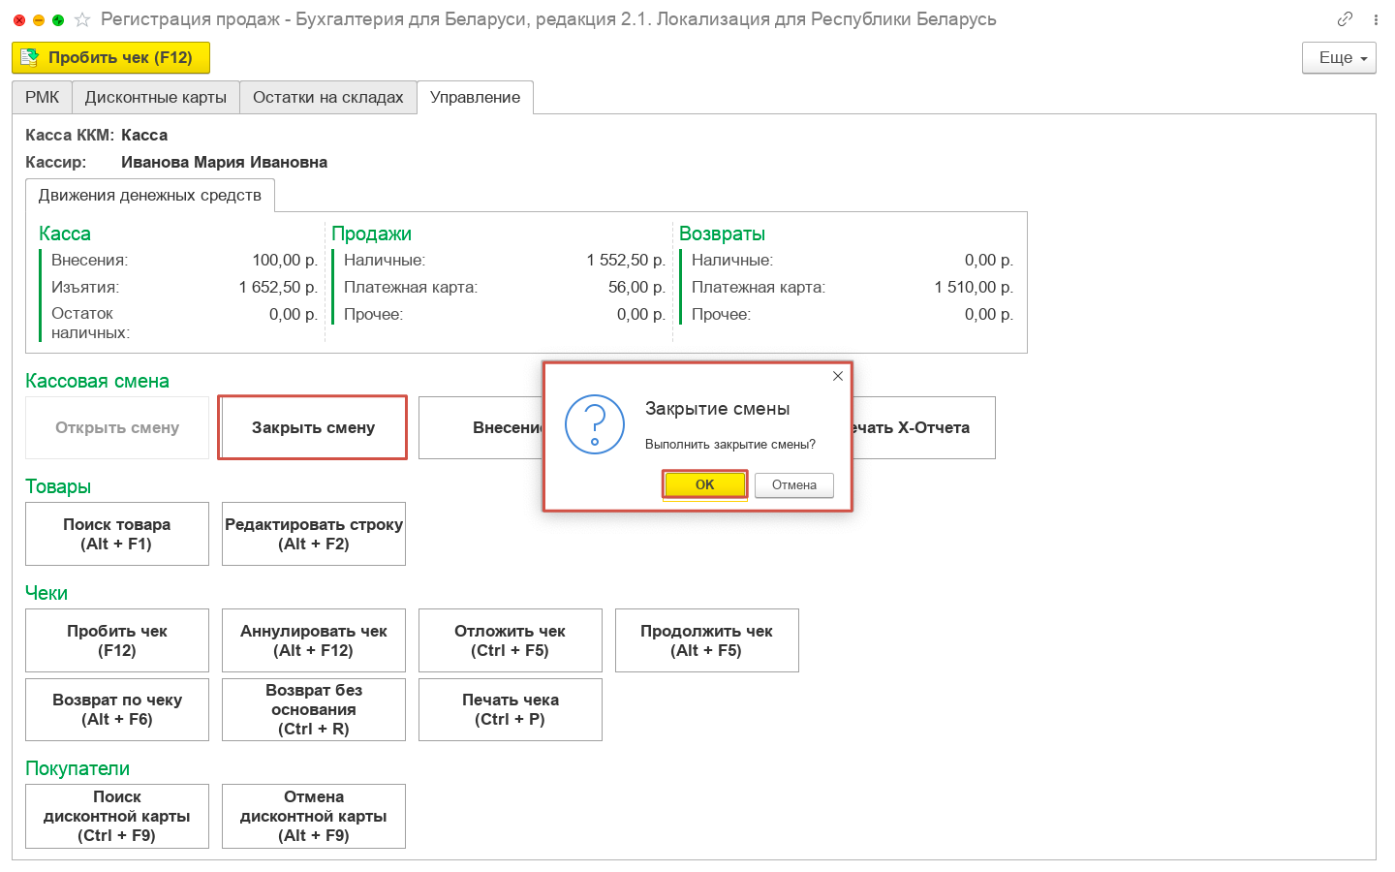Click Отложить чек (Ctrl + F5)

[510, 640]
